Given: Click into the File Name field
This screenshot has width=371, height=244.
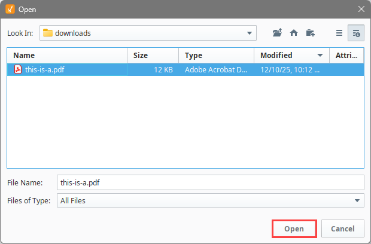Looking at the screenshot, I should coord(210,182).
